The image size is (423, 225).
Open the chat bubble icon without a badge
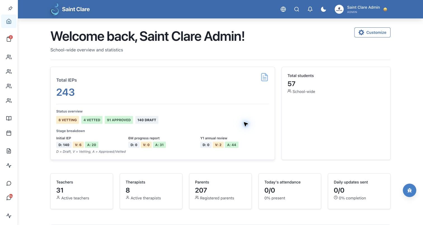click(x=9, y=183)
